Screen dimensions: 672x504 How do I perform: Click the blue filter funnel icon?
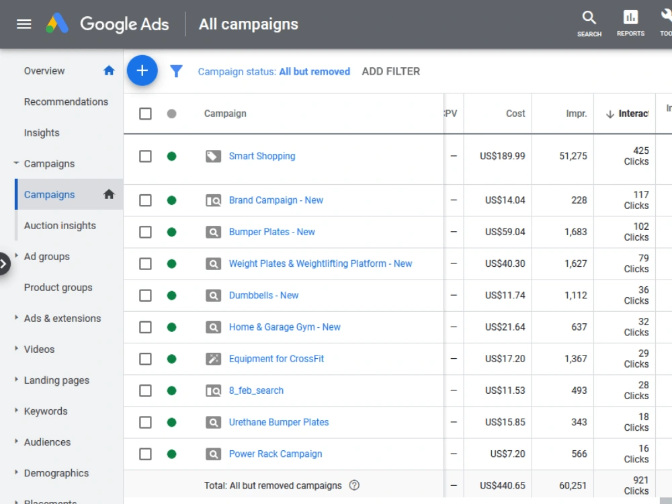pos(176,71)
